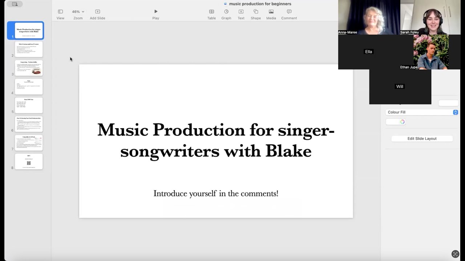Select Anna-Maree's video tile
The height and width of the screenshot is (261, 465).
point(369,17)
